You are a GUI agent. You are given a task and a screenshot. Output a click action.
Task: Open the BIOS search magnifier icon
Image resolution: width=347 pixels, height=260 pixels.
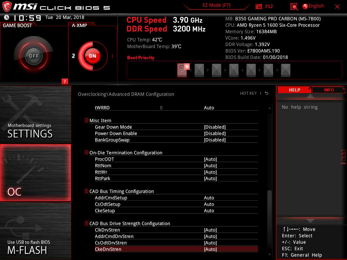294,7
